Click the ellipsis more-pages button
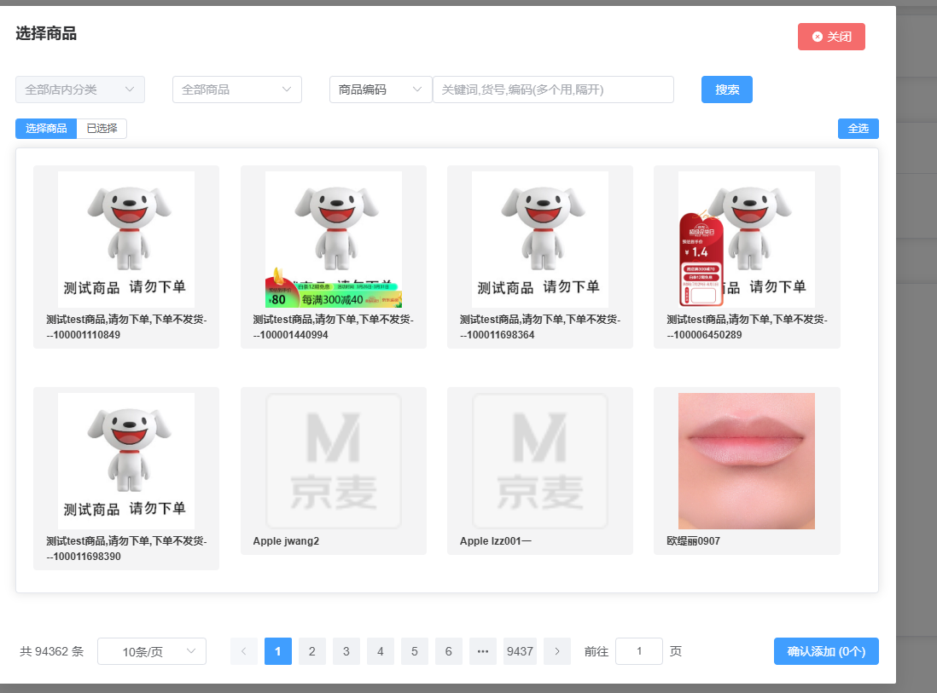The image size is (937, 693). pos(482,651)
